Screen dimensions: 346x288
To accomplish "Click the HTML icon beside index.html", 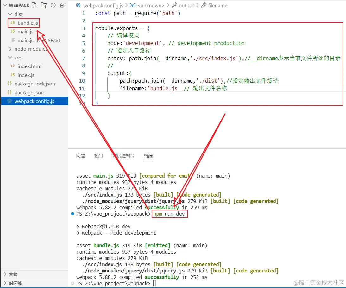I will click(13, 66).
